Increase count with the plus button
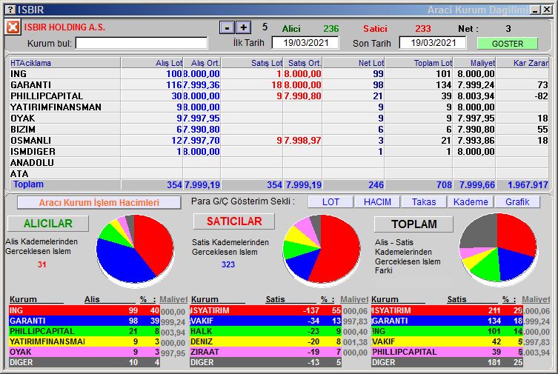 tap(243, 27)
